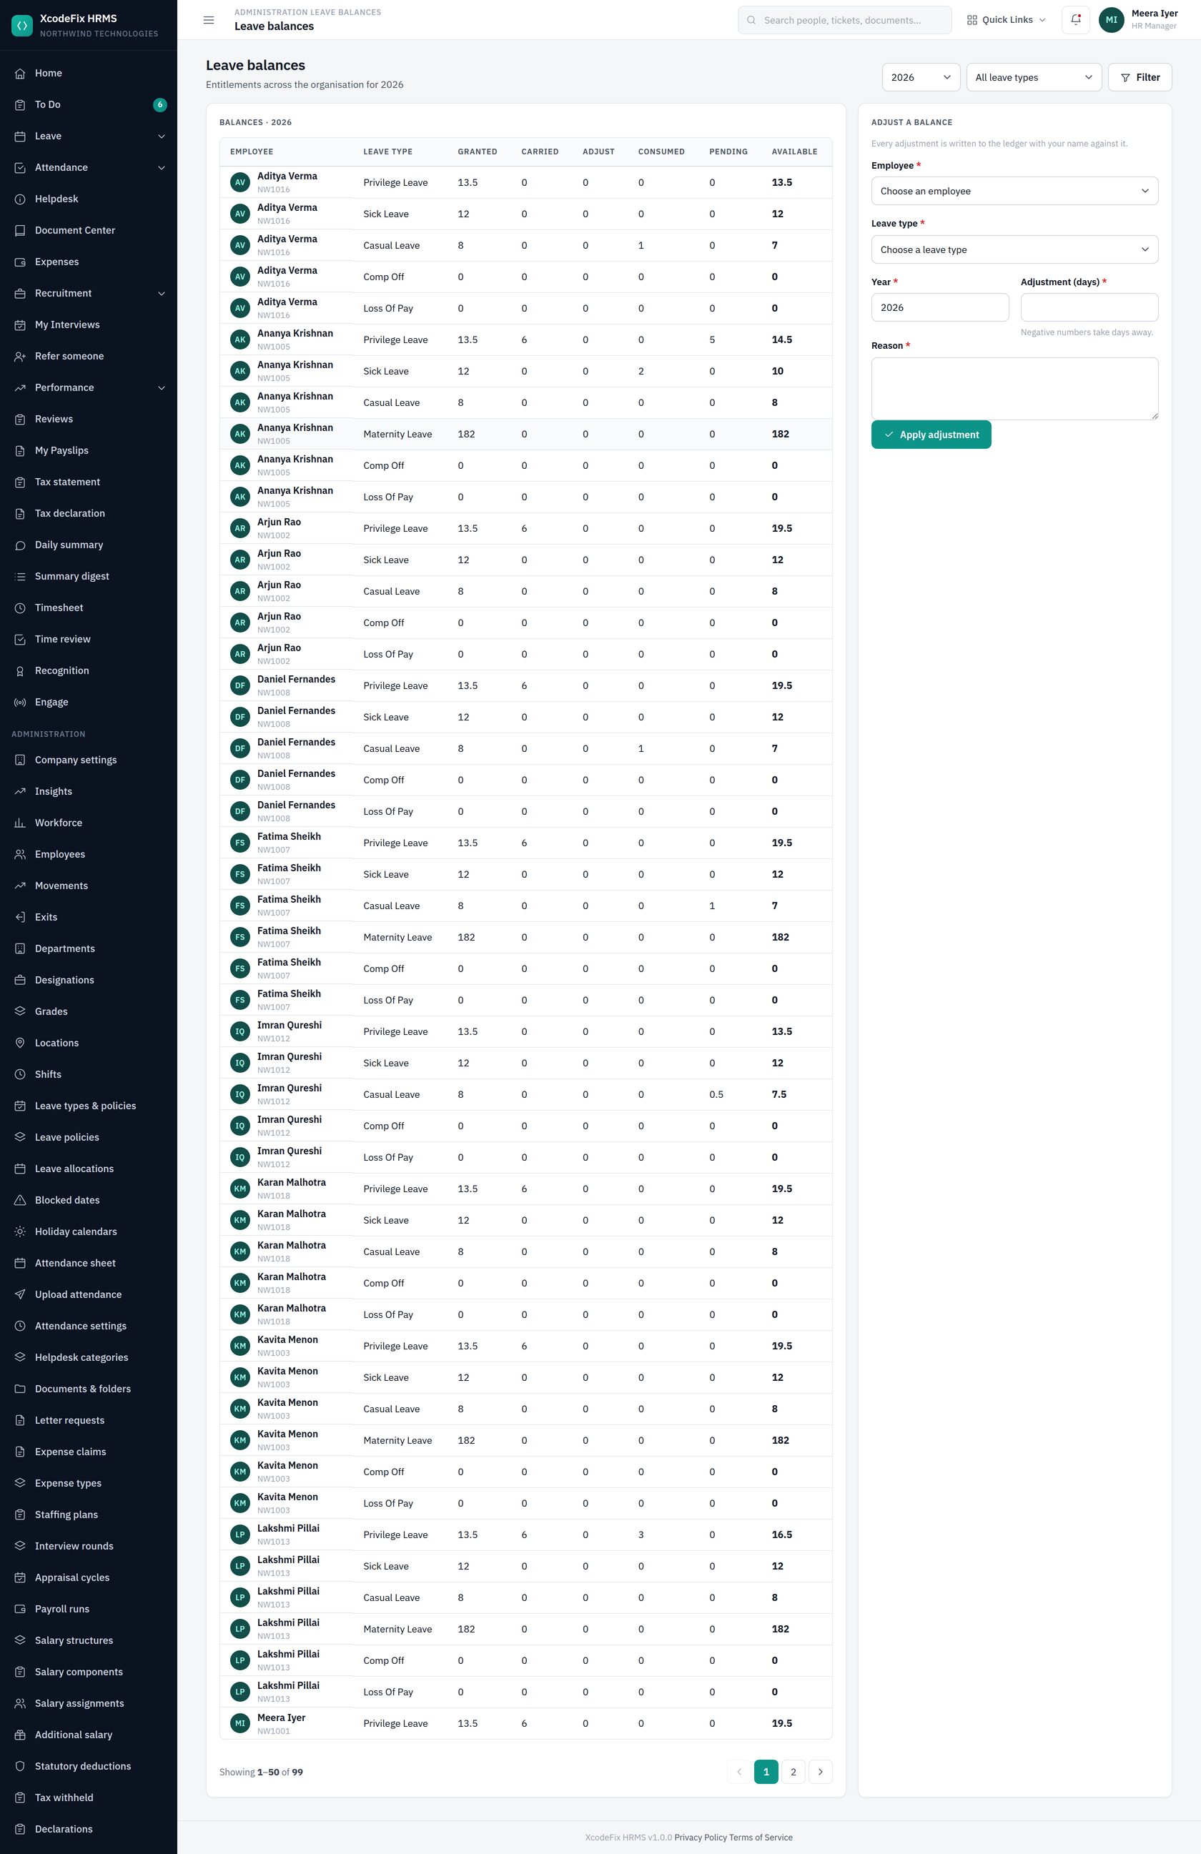The height and width of the screenshot is (1854, 1201).
Task: Open My Payslips in the sidebar
Action: coord(89,450)
